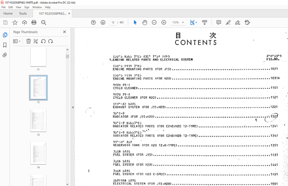Click the EXHAUST SYSTEM (FOR J15,H20) entry
This screenshot has height=186, width=288.
pyautogui.click(x=195, y=107)
